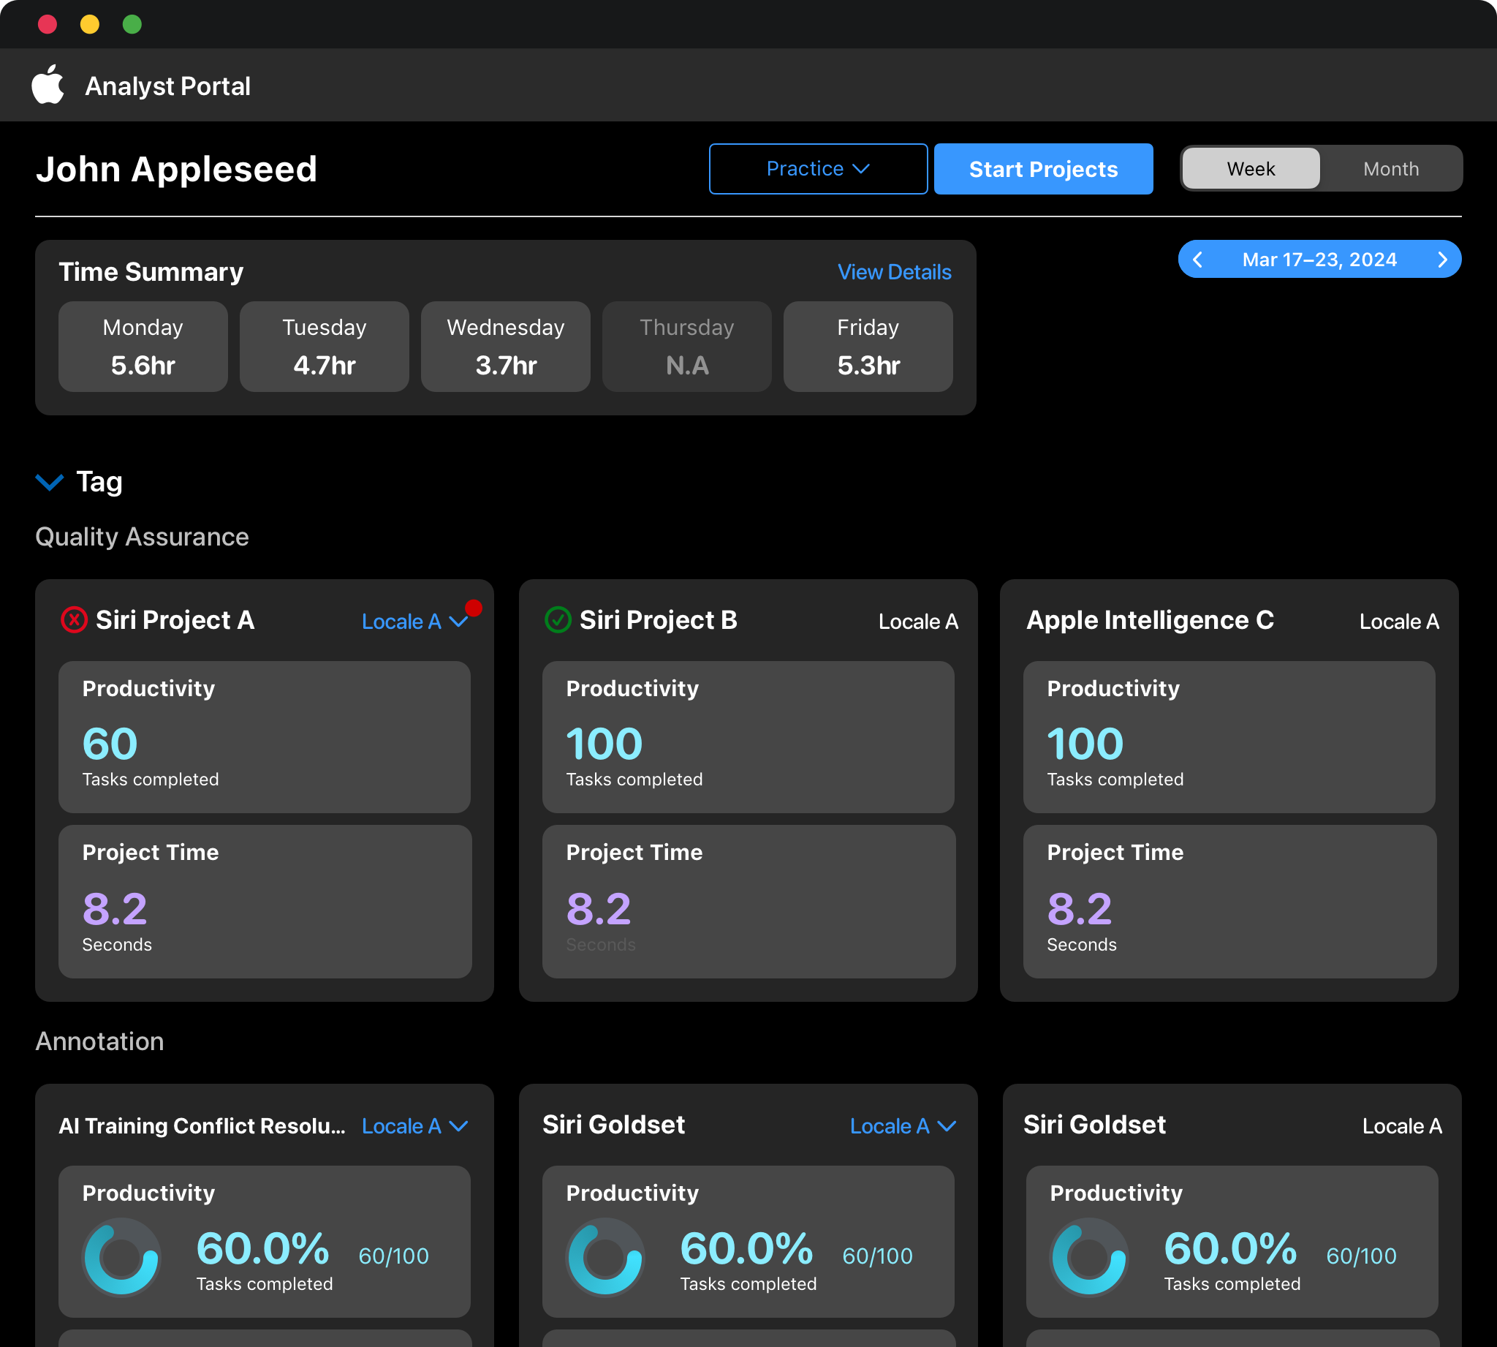The width and height of the screenshot is (1497, 1347).
Task: Click the non-dropdown Siri Goldset donut chart
Action: point(1088,1257)
